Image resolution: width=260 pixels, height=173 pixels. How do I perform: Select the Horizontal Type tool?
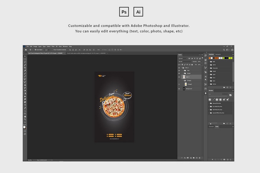pyautogui.click(x=25, y=105)
